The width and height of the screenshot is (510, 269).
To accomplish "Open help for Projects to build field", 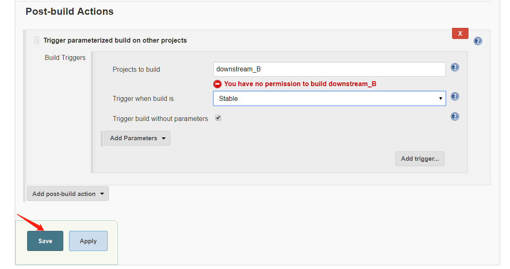I will 455,67.
